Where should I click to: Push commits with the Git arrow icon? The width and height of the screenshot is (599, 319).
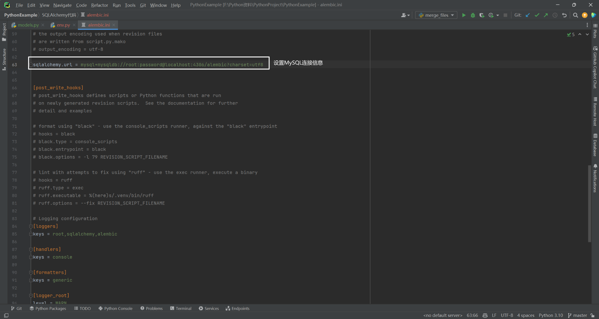point(546,15)
